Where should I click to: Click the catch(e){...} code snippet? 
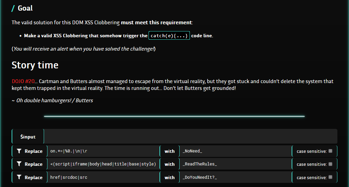[x=169, y=36]
